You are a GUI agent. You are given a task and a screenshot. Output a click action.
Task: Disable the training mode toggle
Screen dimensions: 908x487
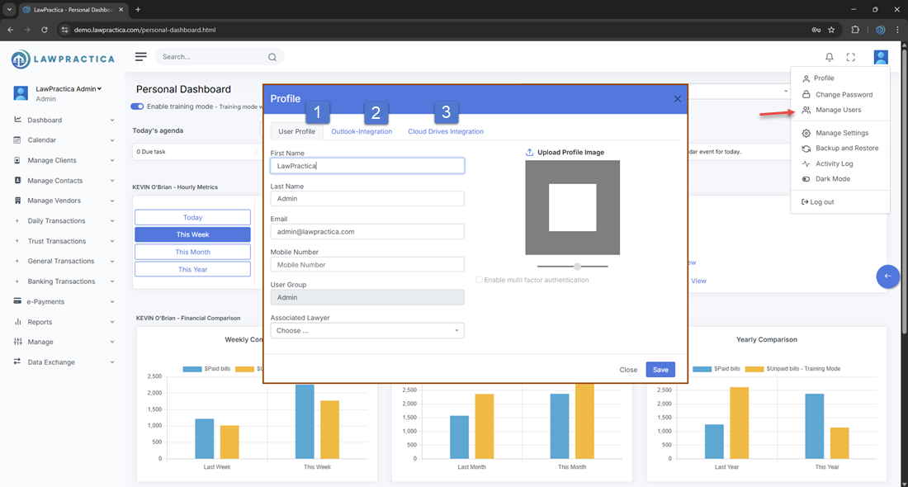pos(137,106)
